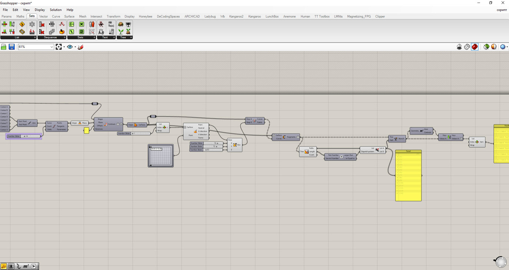
Task: Select the Larger than comparison component
Action: tap(340, 157)
